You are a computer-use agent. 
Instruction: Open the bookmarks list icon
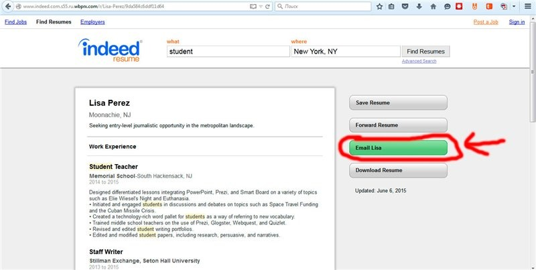click(392, 6)
